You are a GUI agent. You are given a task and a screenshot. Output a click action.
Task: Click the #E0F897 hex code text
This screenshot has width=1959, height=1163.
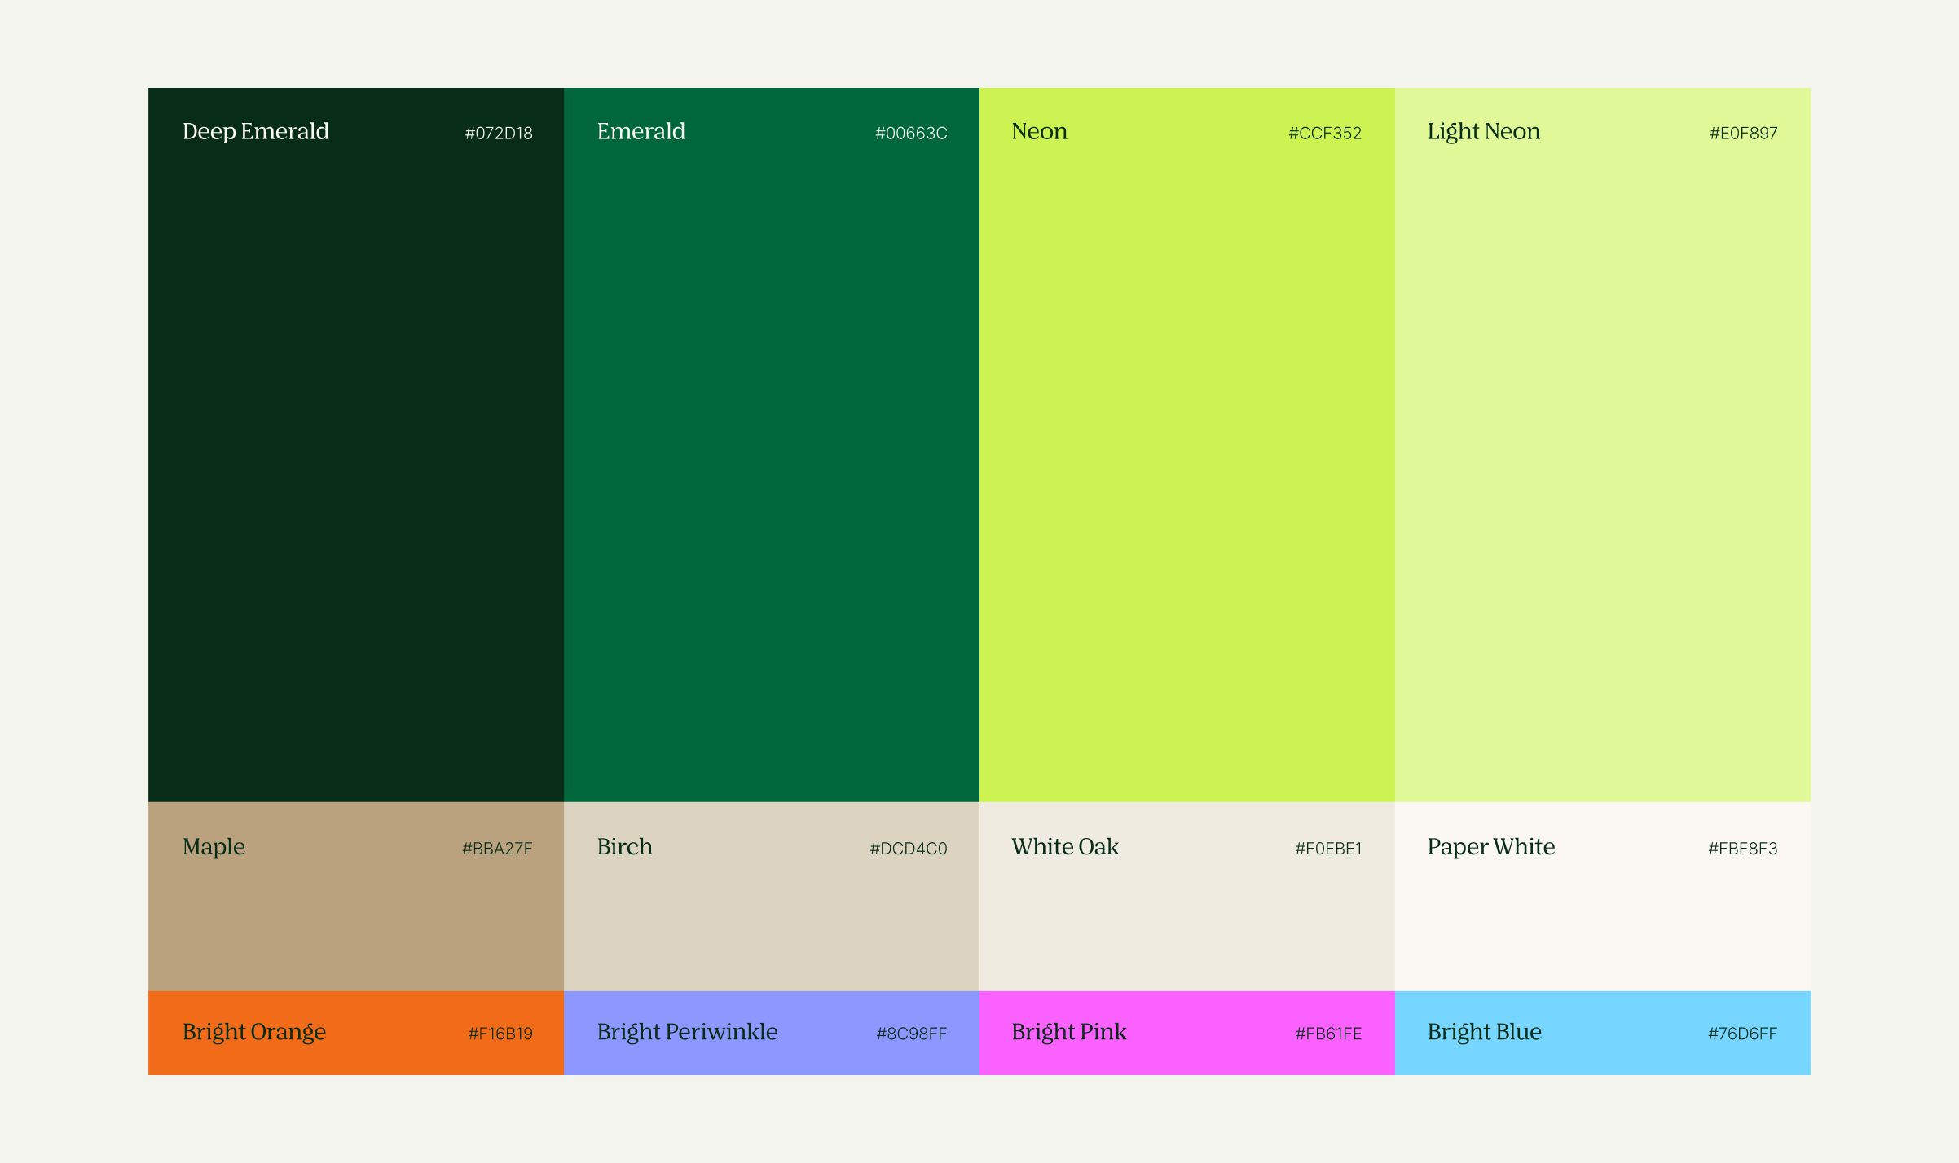click(x=1743, y=133)
